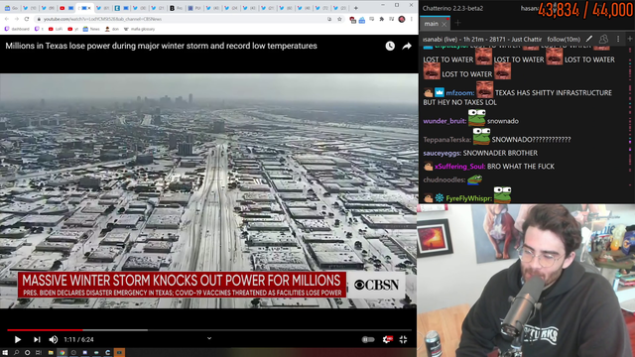Click the Chatterino channel header text
Viewport: 635px width, 357px height.
point(482,40)
